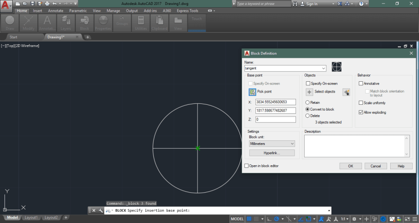Viewport: 419px width, 223px height.
Task: Click the X coordinate input field
Action: [x=275, y=102]
